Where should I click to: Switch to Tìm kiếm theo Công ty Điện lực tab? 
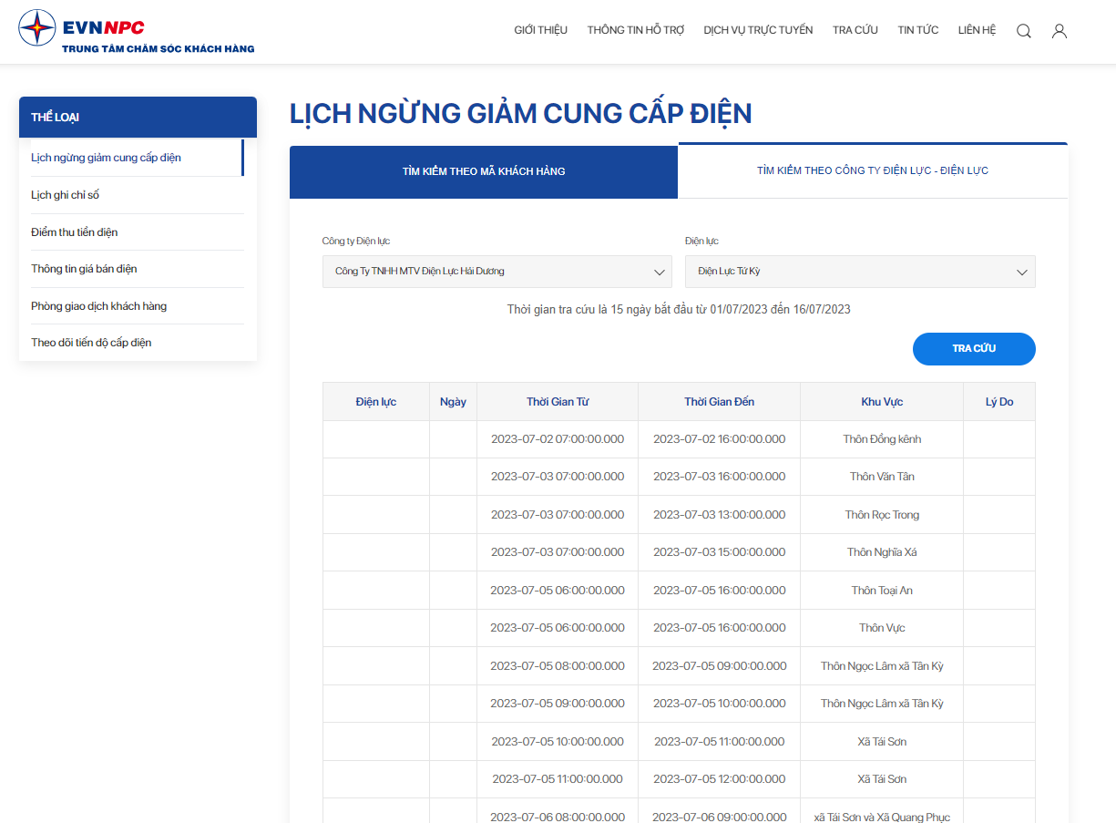pos(873,170)
